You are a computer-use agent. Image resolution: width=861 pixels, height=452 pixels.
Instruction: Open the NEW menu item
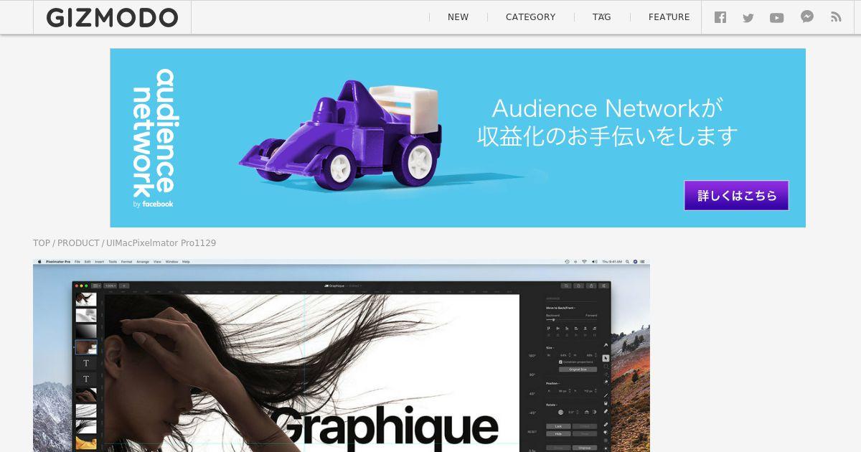458,17
